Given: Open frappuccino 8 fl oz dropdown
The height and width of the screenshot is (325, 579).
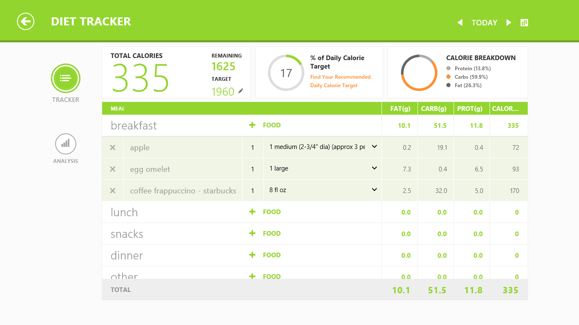Looking at the screenshot, I should click(323, 190).
